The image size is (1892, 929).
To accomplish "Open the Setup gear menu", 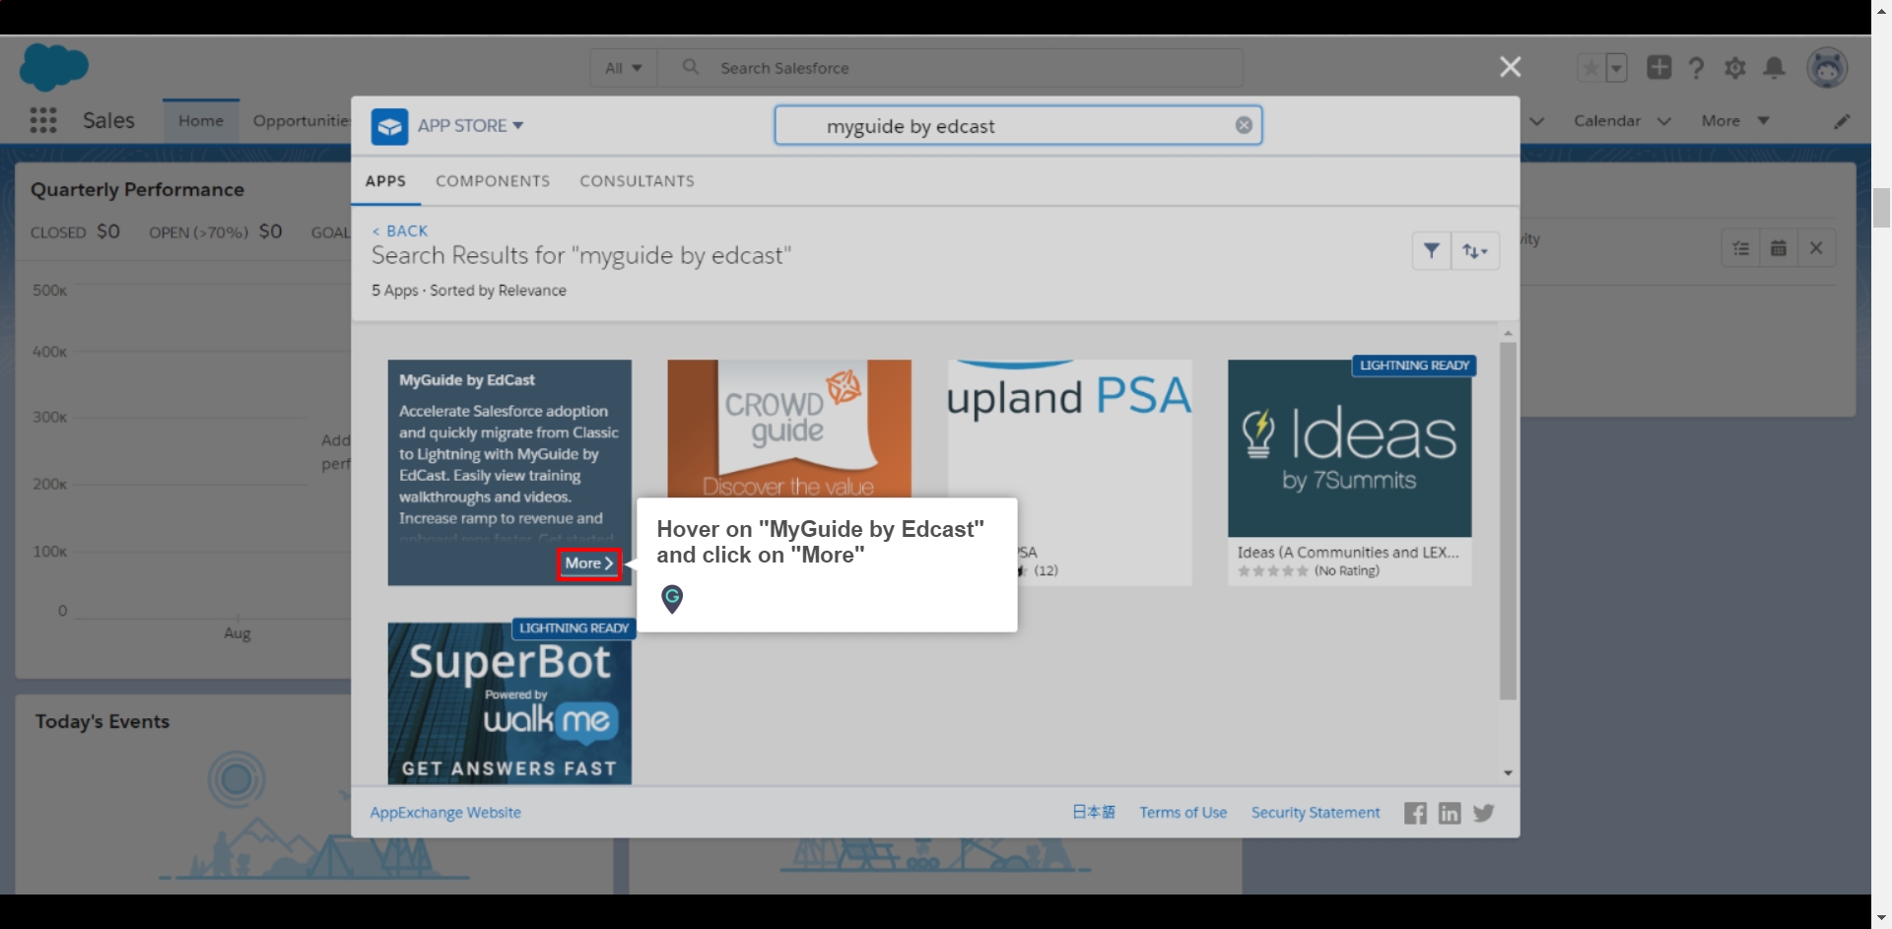I will (x=1734, y=68).
